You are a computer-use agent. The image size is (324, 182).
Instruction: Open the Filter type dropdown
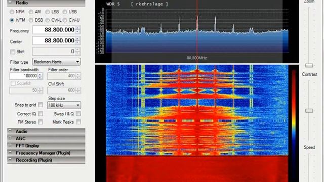coord(56,62)
